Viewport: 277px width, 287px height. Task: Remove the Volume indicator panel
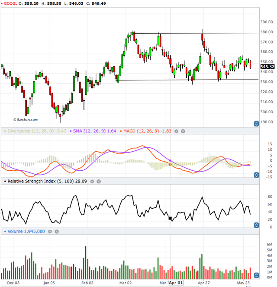click(57, 232)
